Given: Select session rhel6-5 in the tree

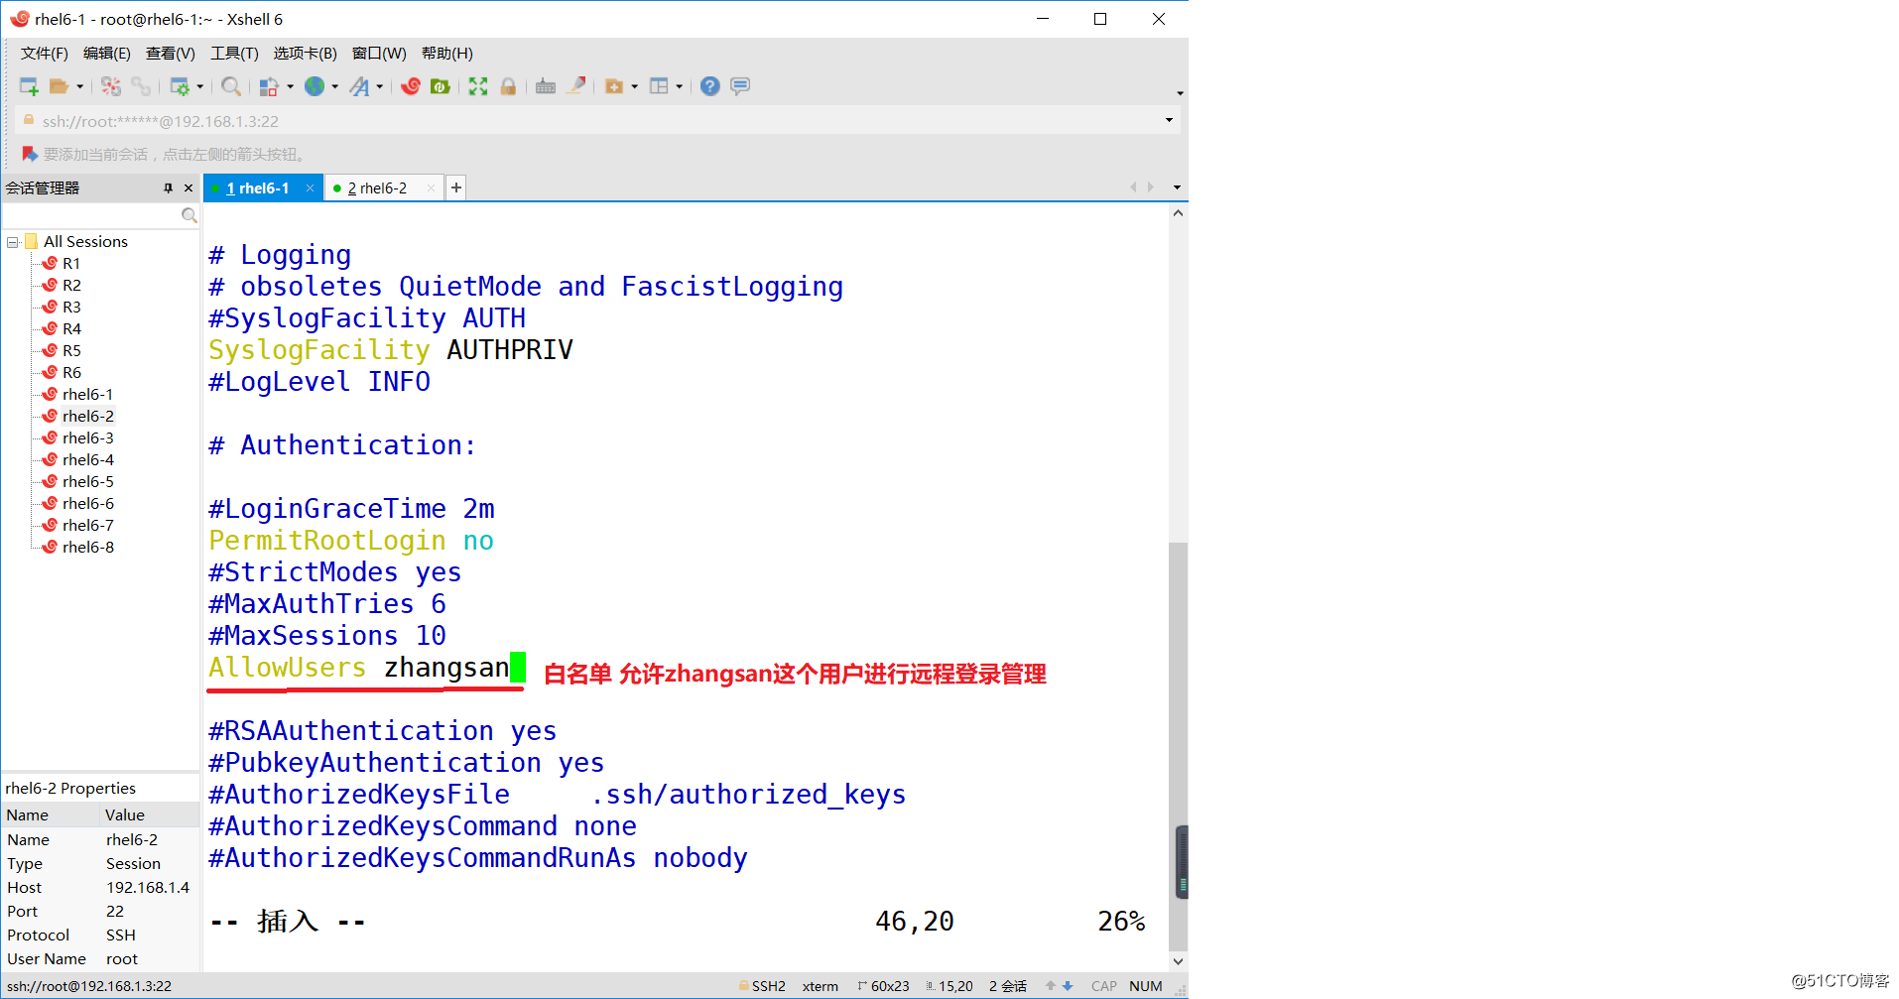Looking at the screenshot, I should click(x=87, y=482).
